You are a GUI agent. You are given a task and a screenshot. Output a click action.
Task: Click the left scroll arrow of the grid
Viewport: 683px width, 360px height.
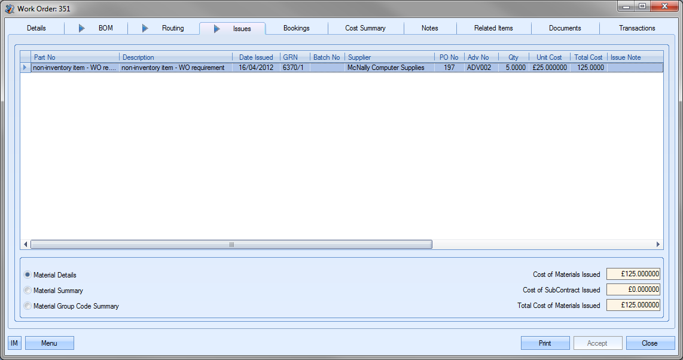click(26, 245)
